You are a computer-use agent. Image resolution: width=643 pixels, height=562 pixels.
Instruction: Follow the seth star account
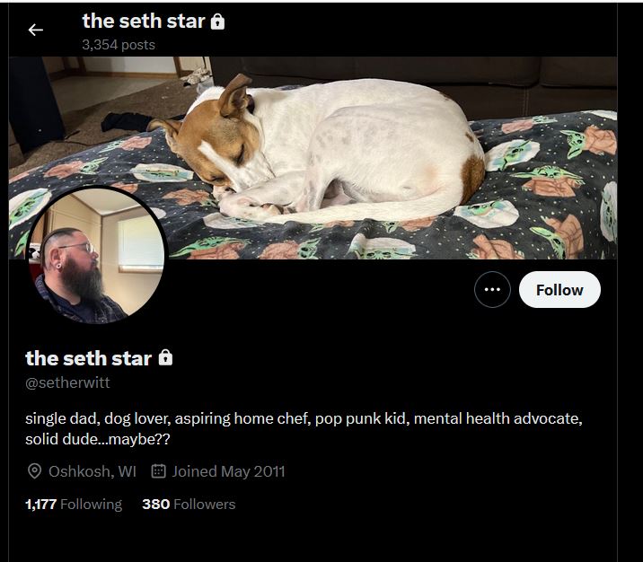pos(559,290)
